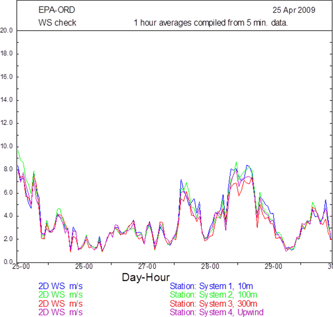Click the y-axis label '0.0'
The width and height of the screenshot is (333, 317).
tap(8, 262)
